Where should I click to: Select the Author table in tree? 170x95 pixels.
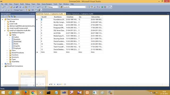(16, 37)
